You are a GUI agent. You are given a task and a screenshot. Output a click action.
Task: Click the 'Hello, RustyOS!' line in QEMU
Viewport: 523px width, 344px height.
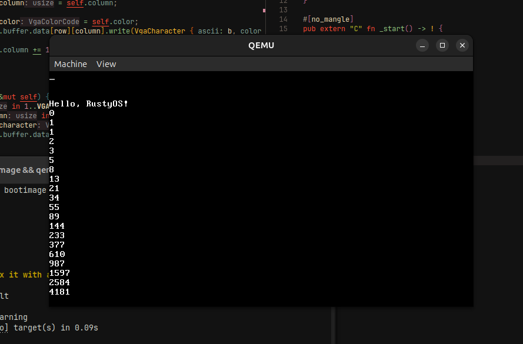[88, 103]
